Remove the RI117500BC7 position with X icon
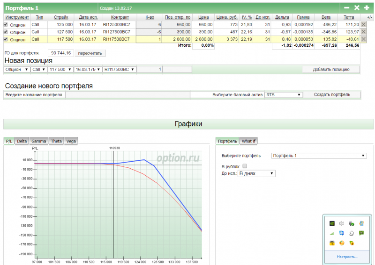Viewport: 375px width, 265px height. (363, 39)
